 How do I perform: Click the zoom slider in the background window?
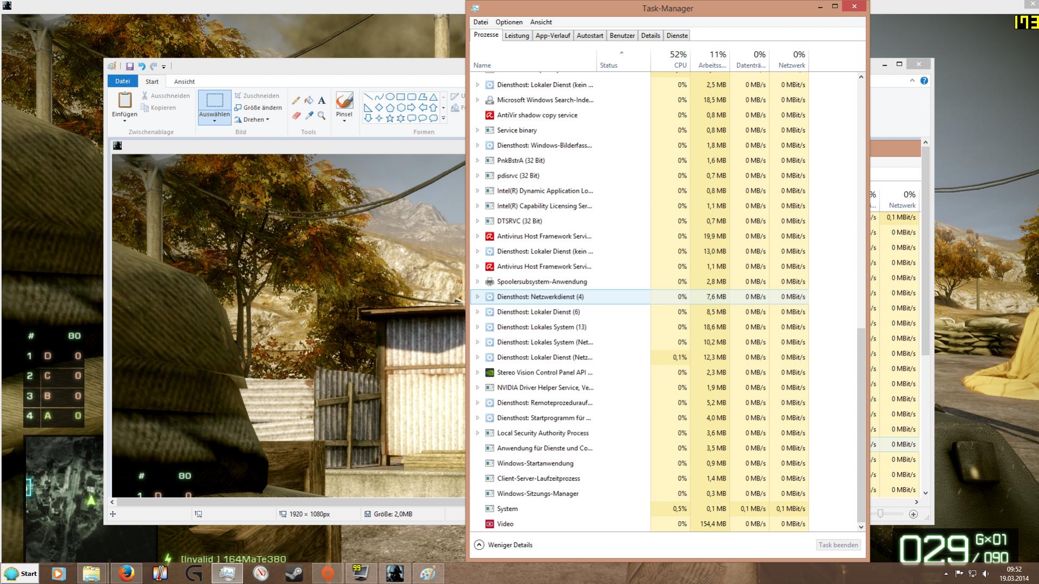coord(880,514)
